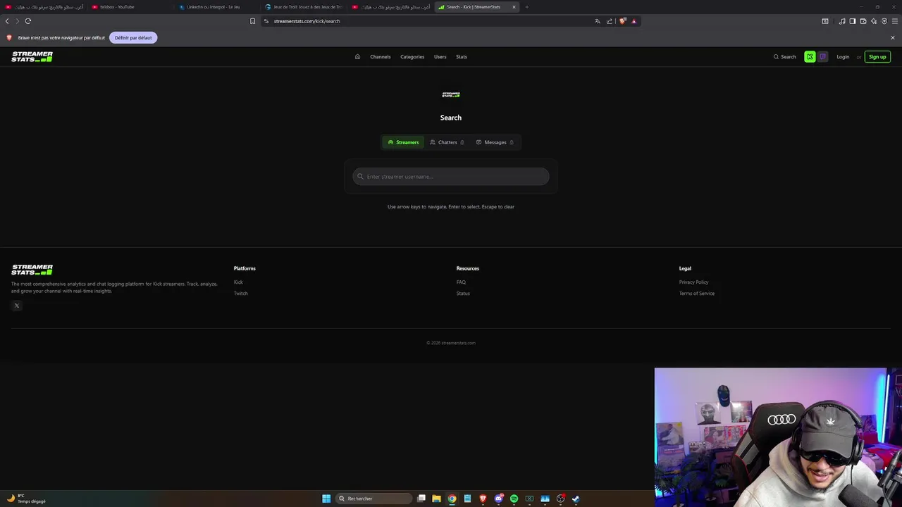902x507 pixels.
Task: Open Brave Wallet icon
Action: pos(863,21)
